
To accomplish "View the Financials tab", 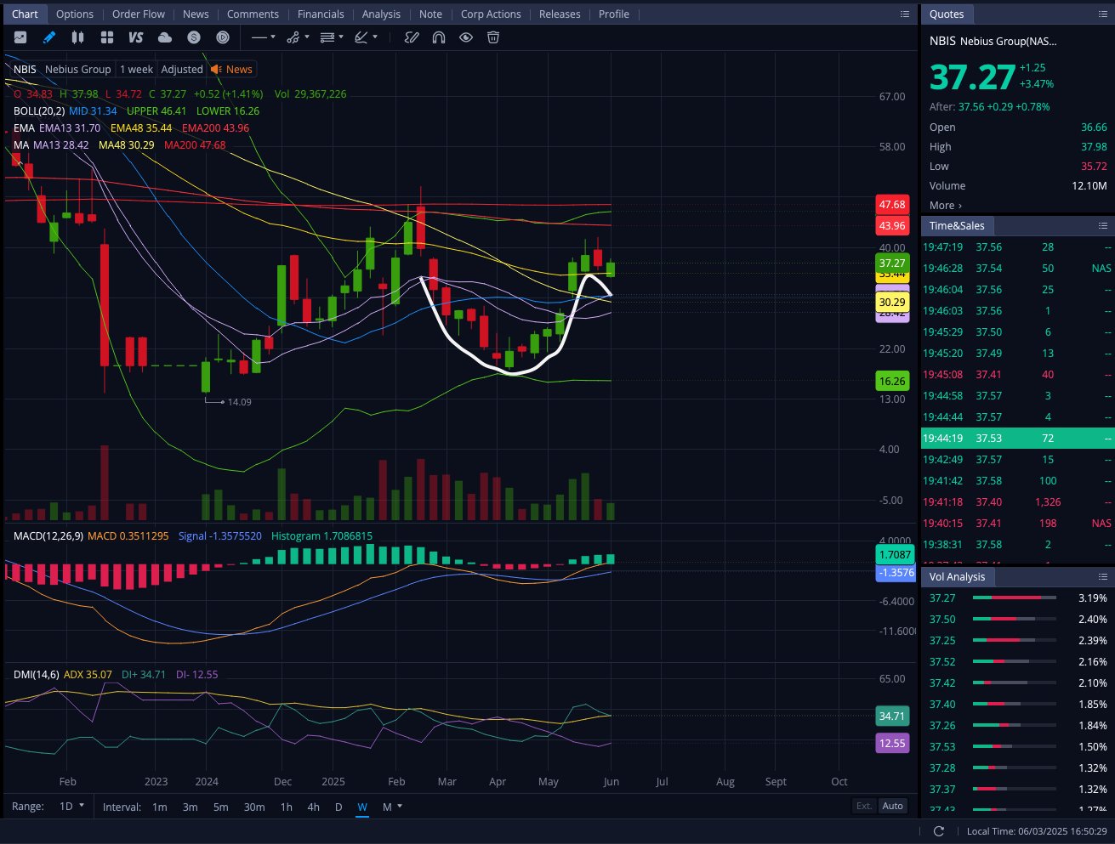I will (x=321, y=14).
